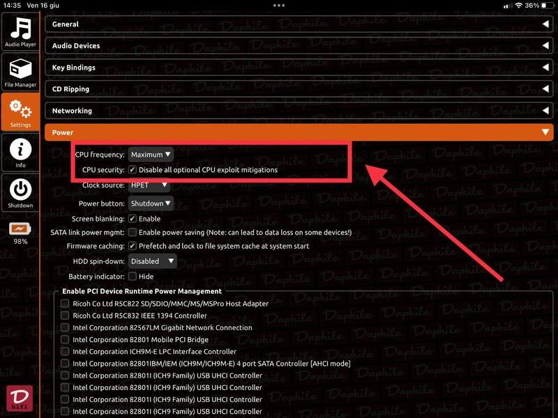The width and height of the screenshot is (558, 418).
Task: Click the Shutdown power icon
Action: click(x=20, y=192)
